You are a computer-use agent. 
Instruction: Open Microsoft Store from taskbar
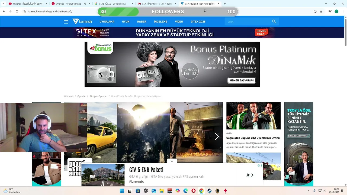click(x=138, y=191)
